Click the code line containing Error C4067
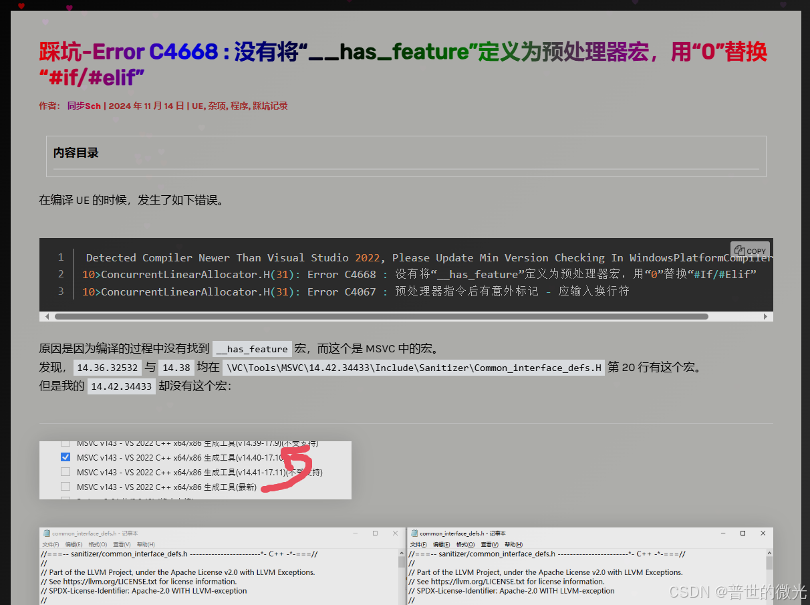The width and height of the screenshot is (810, 605). pyautogui.click(x=356, y=291)
